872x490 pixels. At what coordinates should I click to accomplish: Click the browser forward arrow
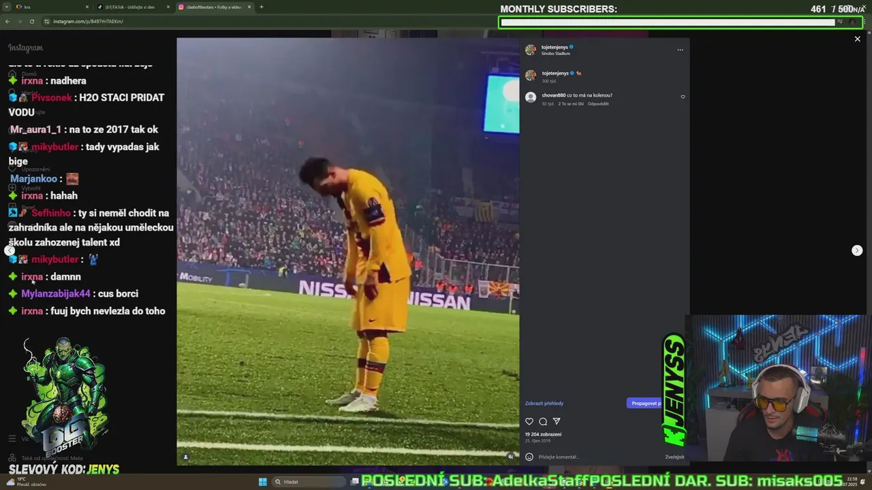point(20,21)
